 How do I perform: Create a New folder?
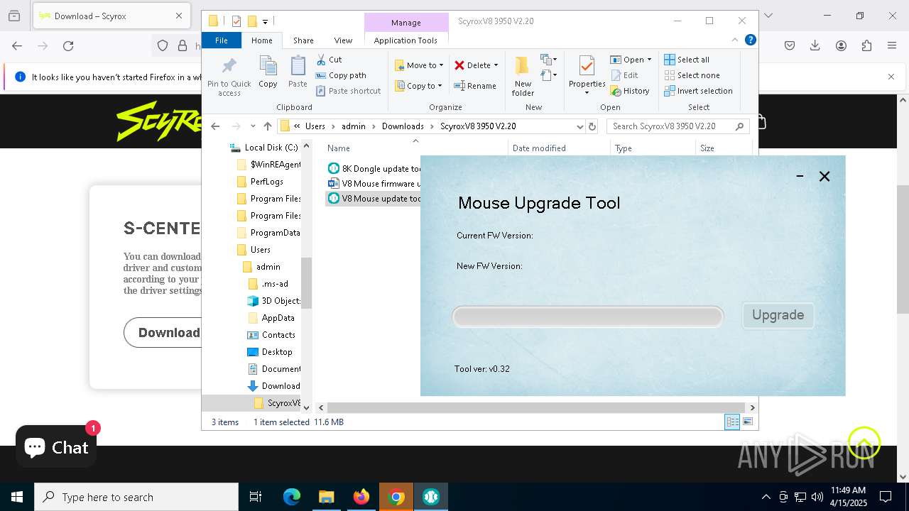coord(523,76)
